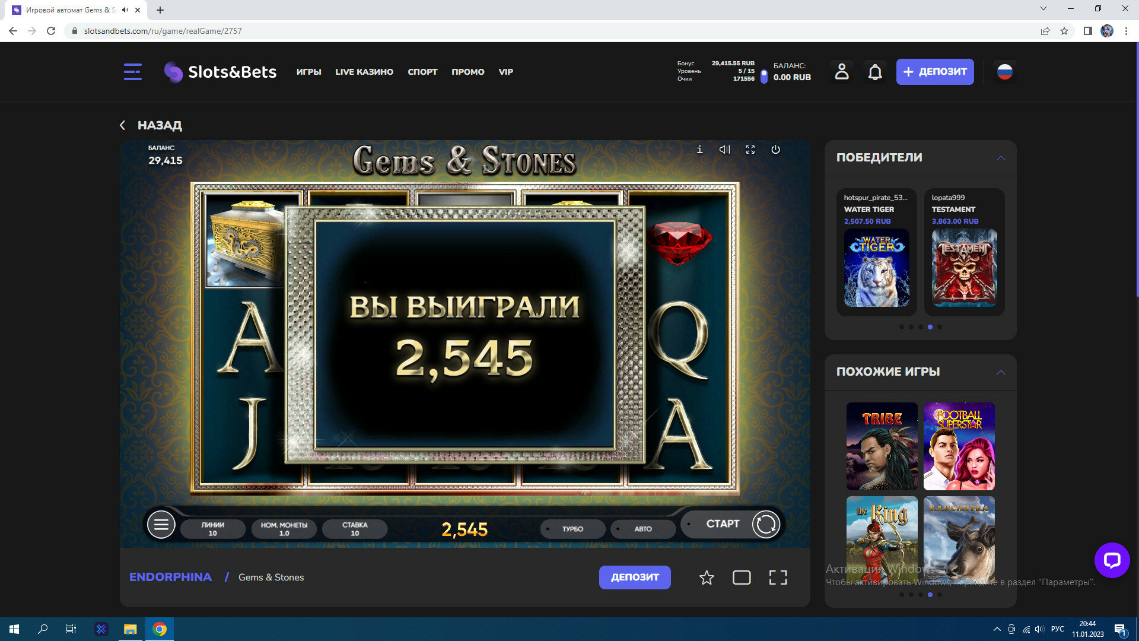The image size is (1139, 641).
Task: Add the game to favorites star
Action: pyautogui.click(x=706, y=577)
